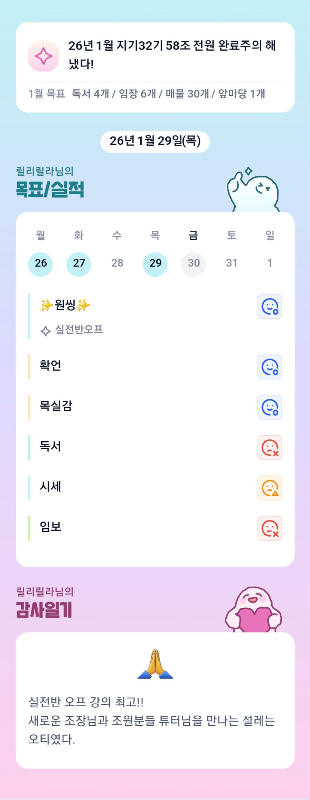
Task: Select Monday 26 in the week calendar
Action: coord(41,263)
